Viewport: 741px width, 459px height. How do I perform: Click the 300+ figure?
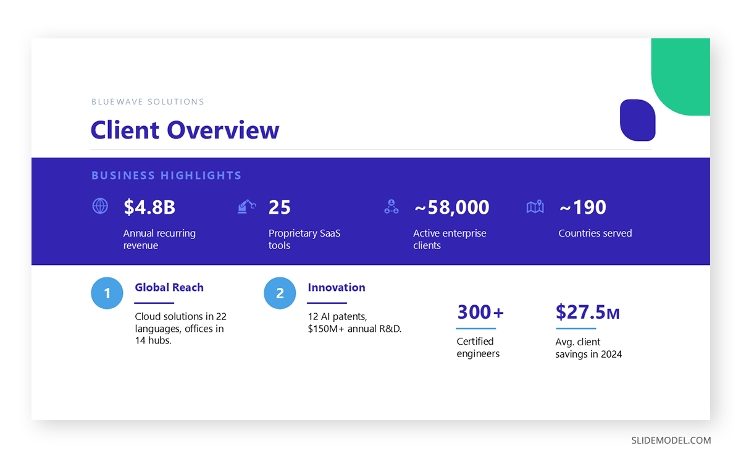(480, 312)
